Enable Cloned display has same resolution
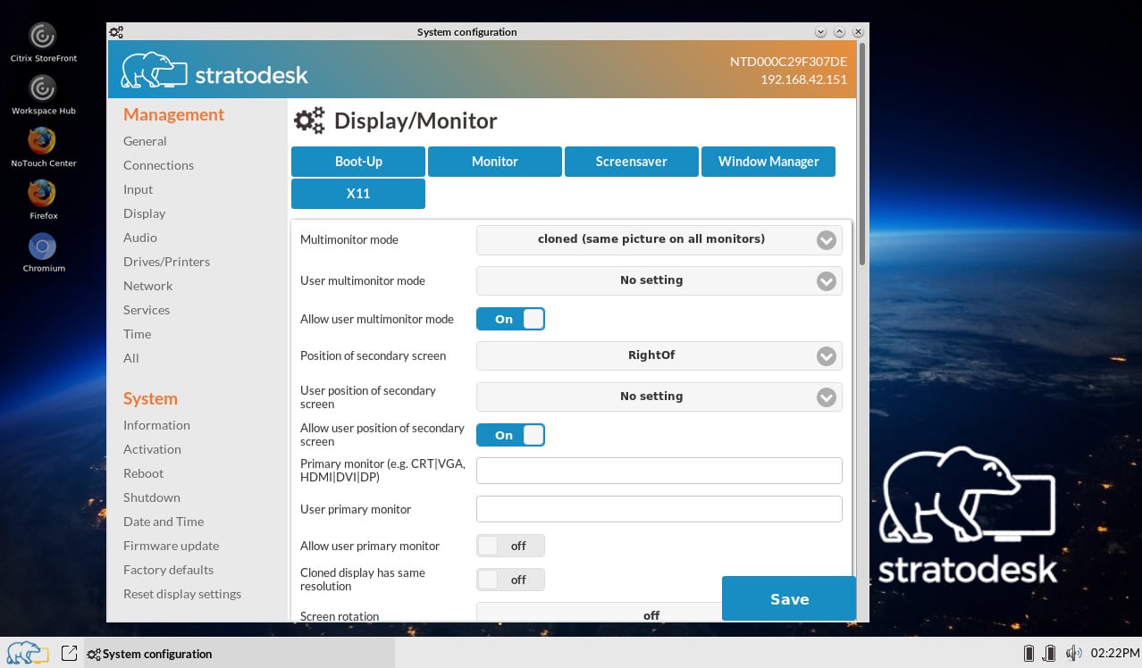 pos(510,580)
